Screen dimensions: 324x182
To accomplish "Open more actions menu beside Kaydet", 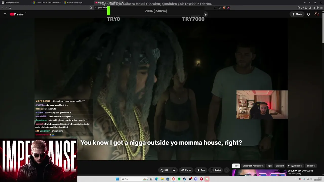I will [227, 170].
